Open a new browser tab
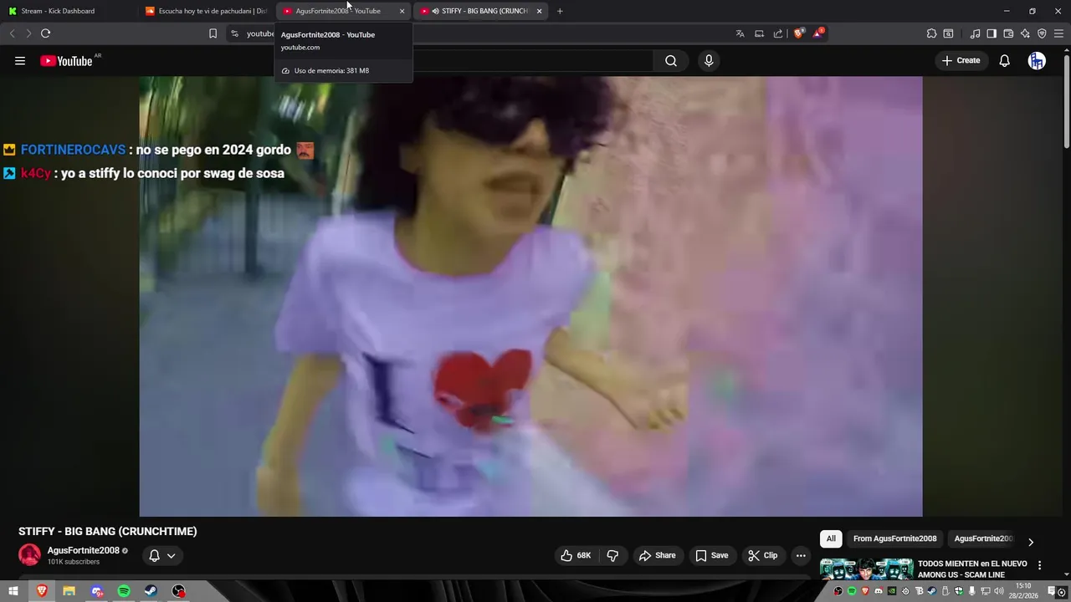The image size is (1071, 602). click(560, 11)
